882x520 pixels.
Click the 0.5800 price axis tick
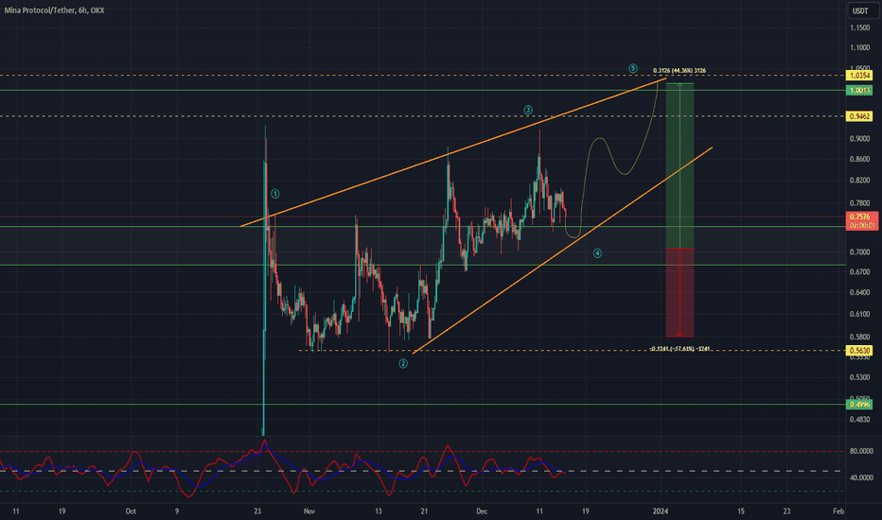[860, 338]
